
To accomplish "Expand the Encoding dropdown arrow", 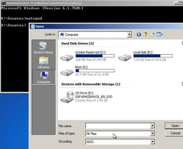I will click(152, 142).
